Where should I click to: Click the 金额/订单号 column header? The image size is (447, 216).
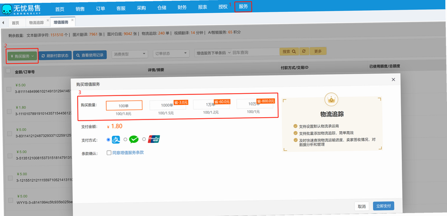click(x=25, y=72)
